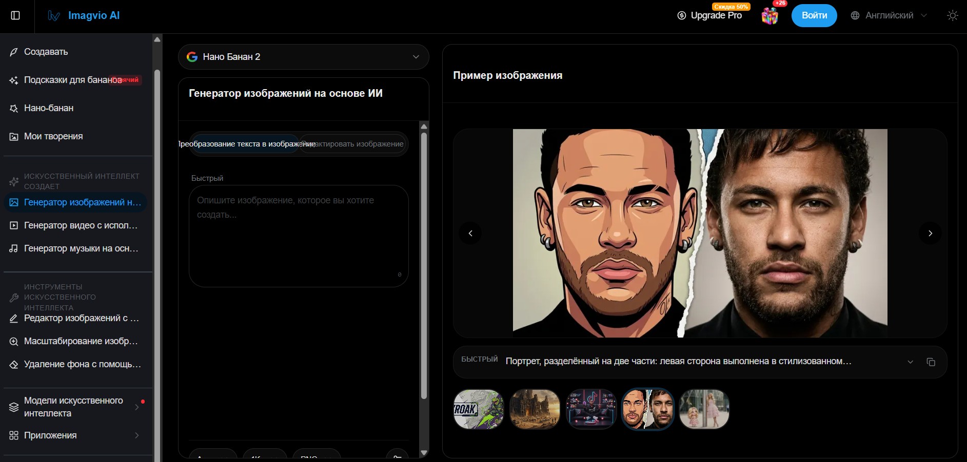Open the Нано Банан 2 model dropdown
Image resolution: width=967 pixels, height=462 pixels.
click(x=303, y=57)
